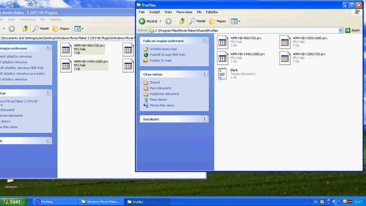The image size is (366, 206).
Task: Click the Aiziet! go button
Action: (x=353, y=30)
